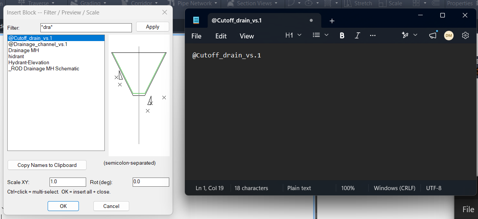Screen dimensions: 478x219
Task: Open the DM account avatar
Action: click(449, 35)
